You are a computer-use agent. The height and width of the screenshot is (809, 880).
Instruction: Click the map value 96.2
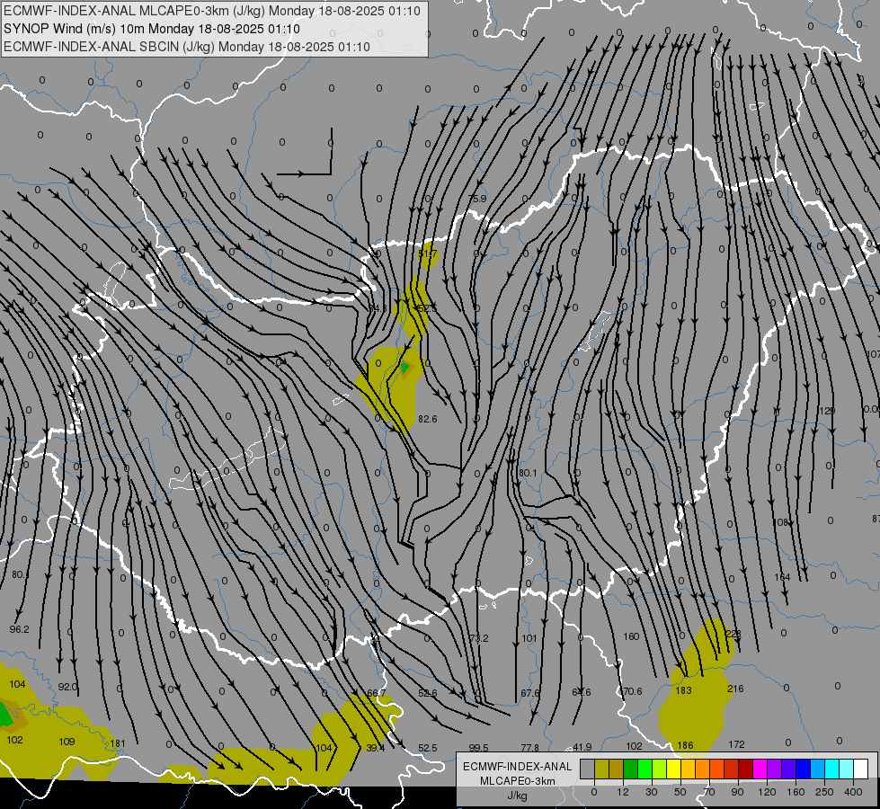(19, 629)
